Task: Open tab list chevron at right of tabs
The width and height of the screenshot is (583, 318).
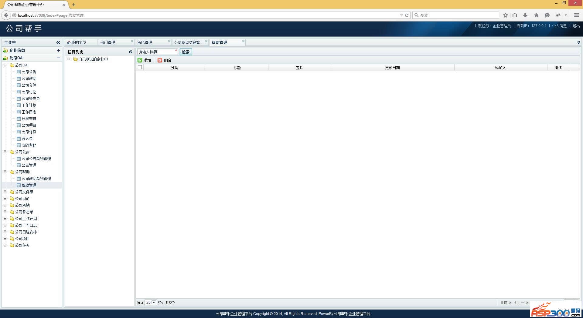Action: click(578, 42)
